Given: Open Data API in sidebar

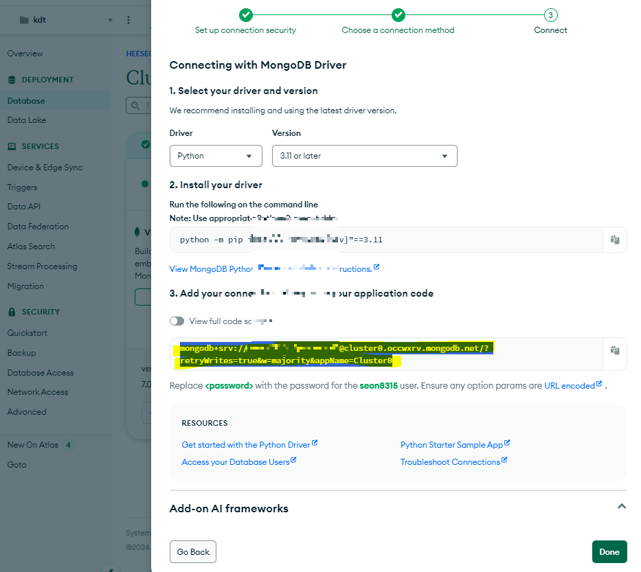Looking at the screenshot, I should [24, 207].
